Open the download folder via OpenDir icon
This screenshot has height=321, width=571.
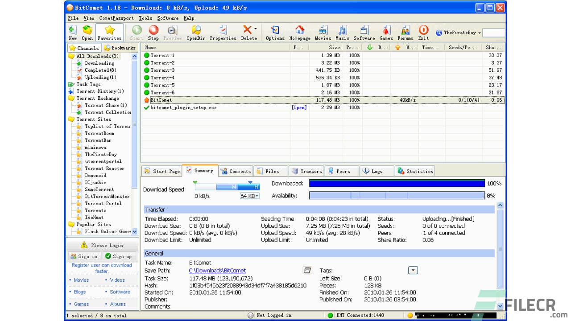196,32
